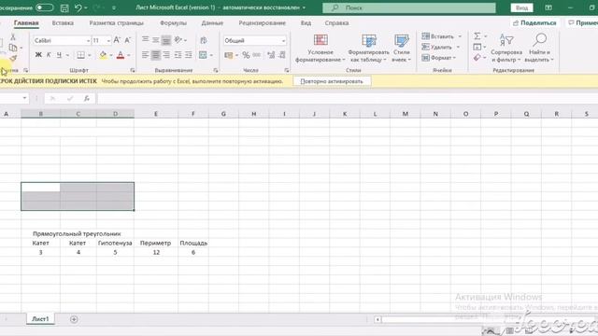The width and height of the screenshot is (598, 336).
Task: Open the Undo history dropdown arrow
Action: (86, 8)
